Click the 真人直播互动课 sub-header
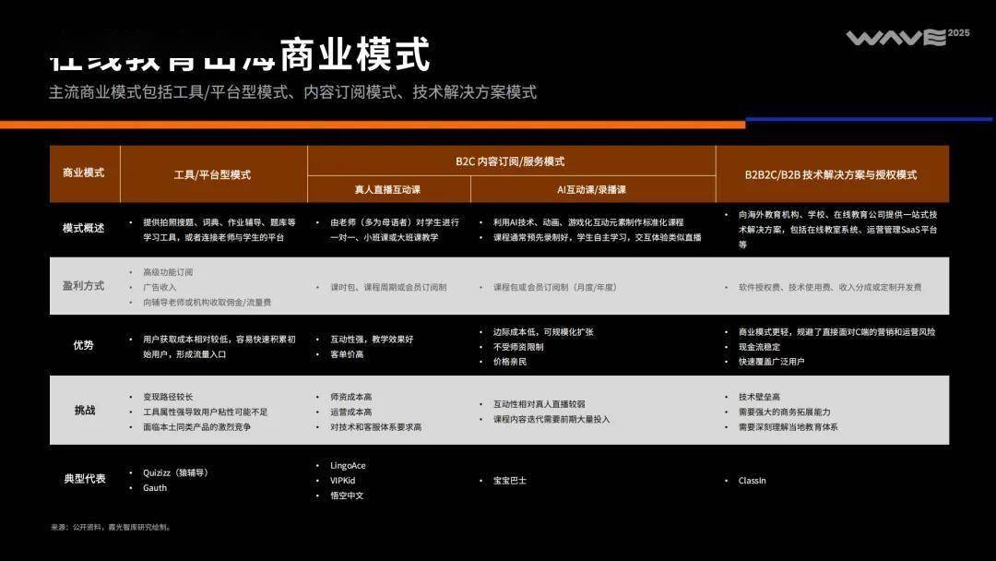 point(387,189)
